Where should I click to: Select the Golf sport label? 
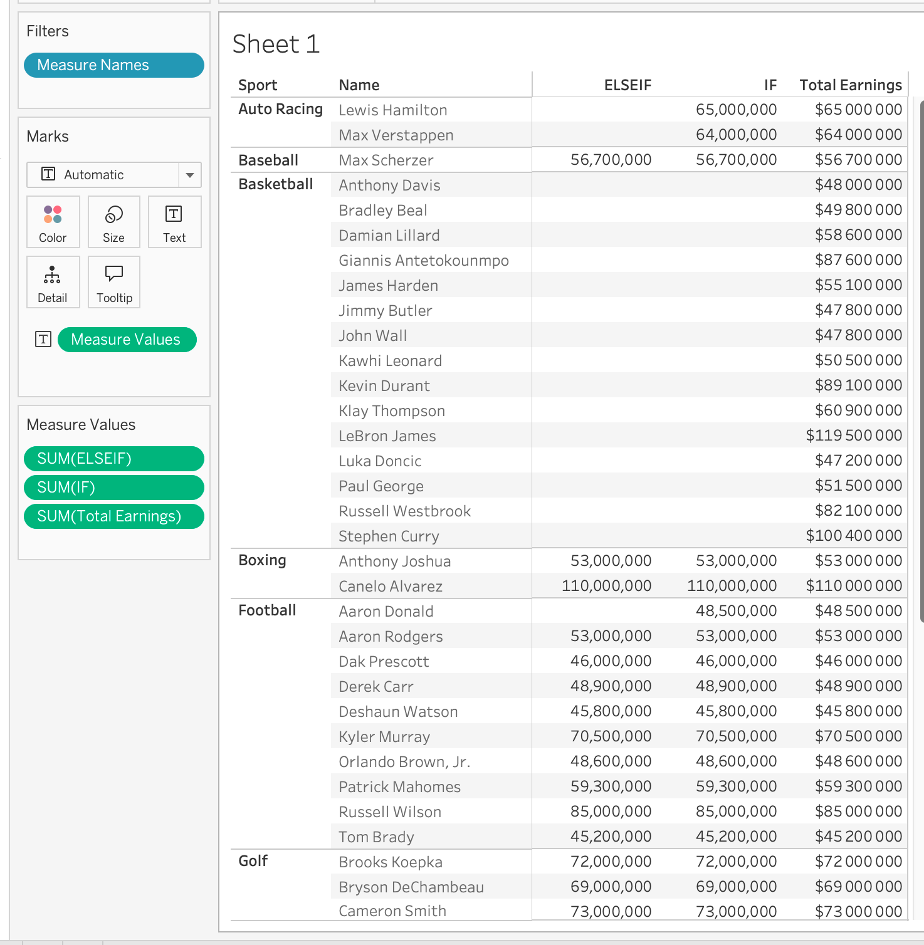pyautogui.click(x=253, y=861)
